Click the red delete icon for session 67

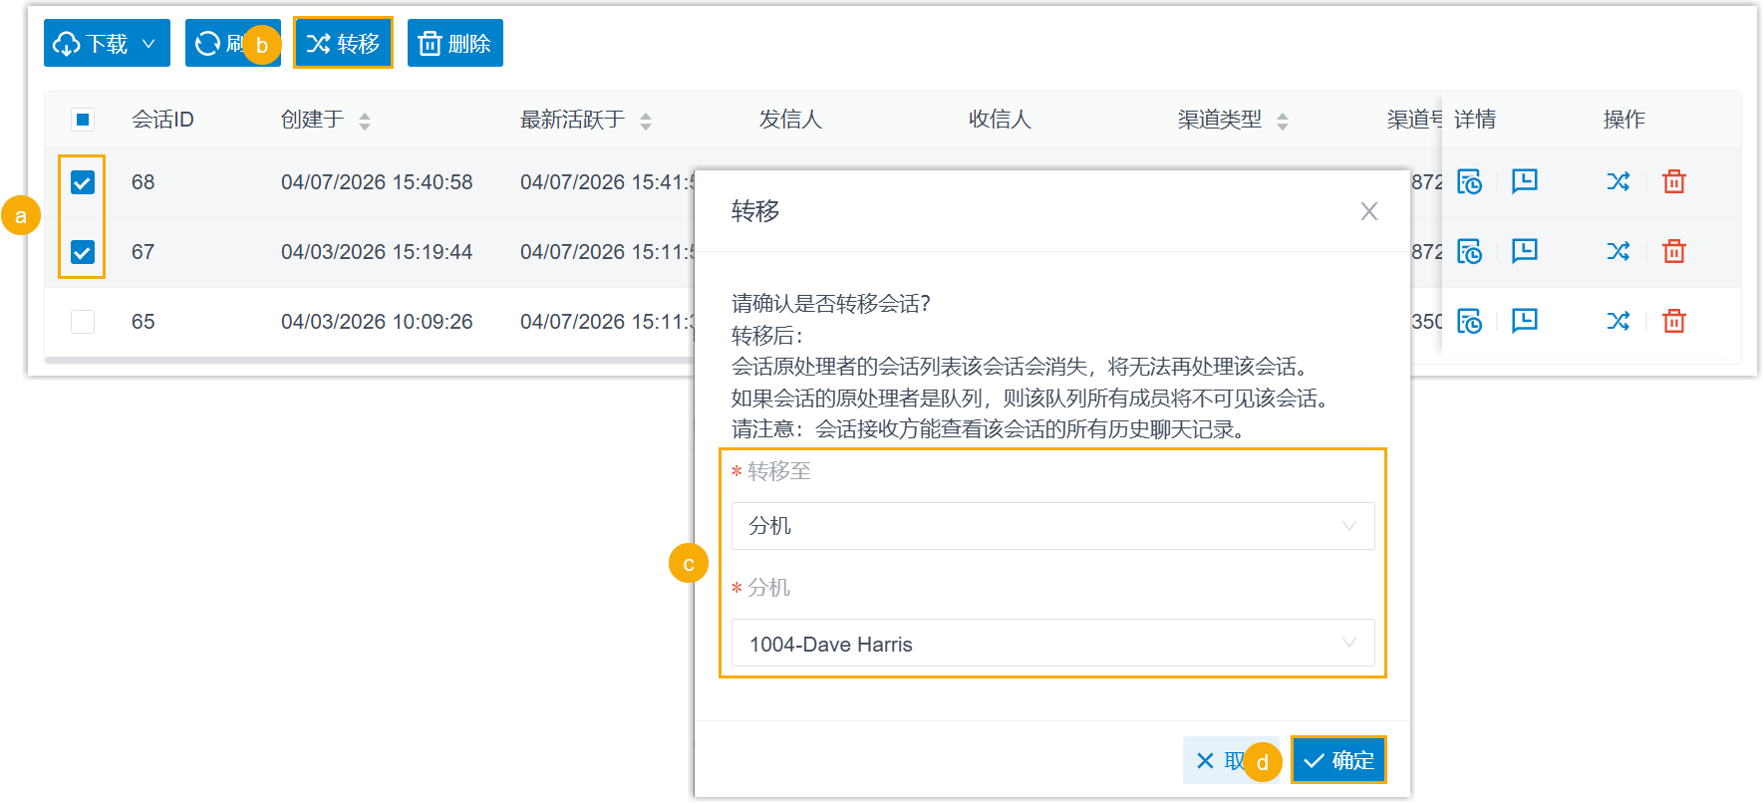[1673, 251]
